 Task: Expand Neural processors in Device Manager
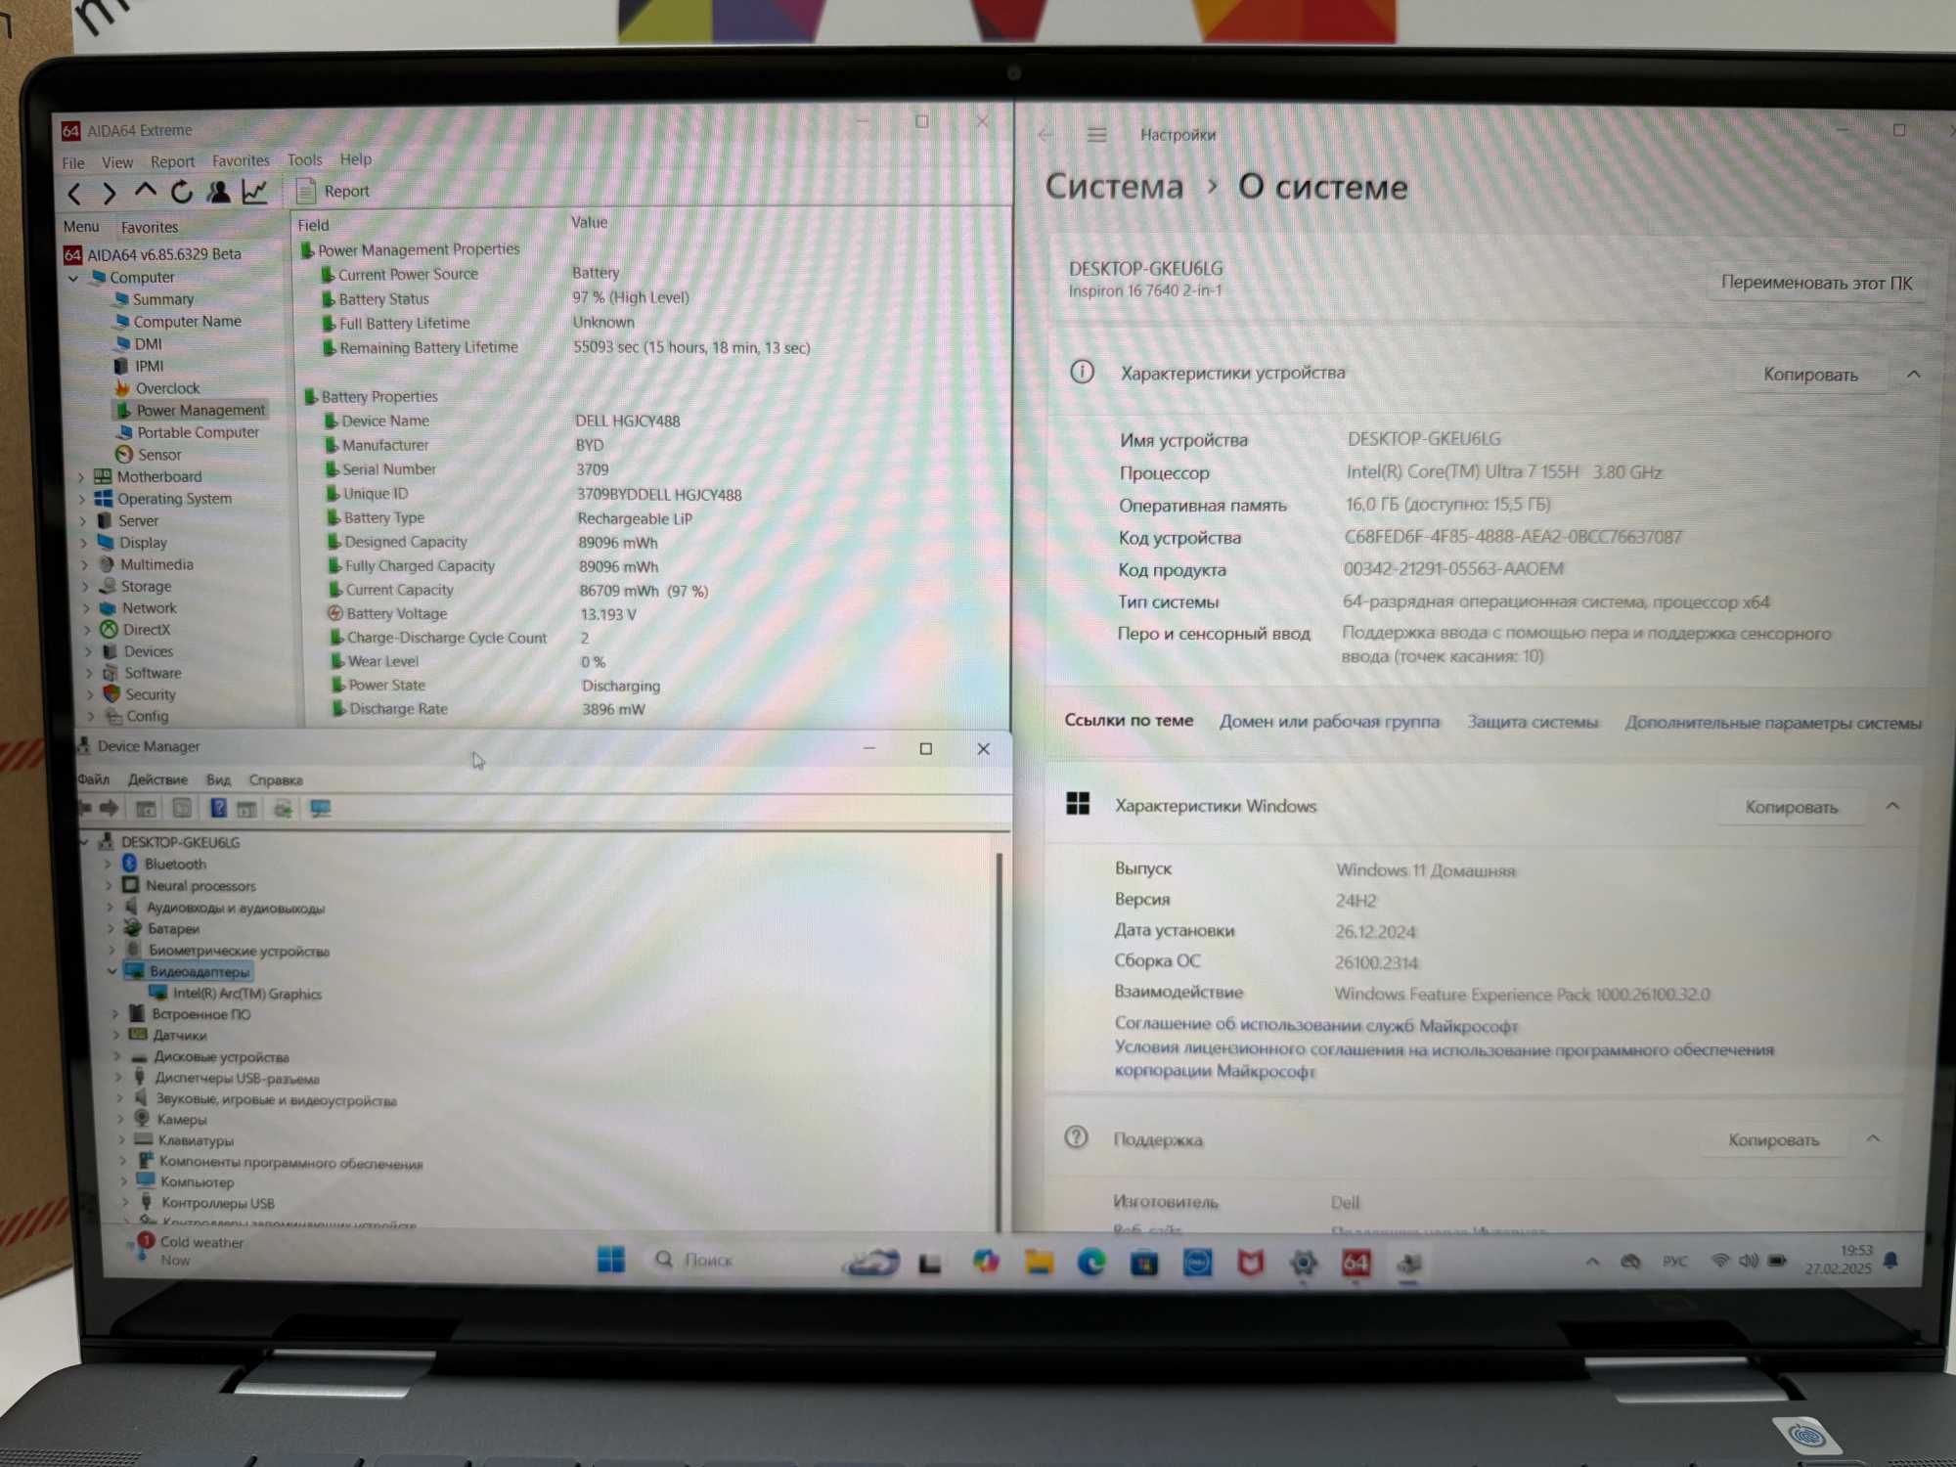tap(109, 886)
